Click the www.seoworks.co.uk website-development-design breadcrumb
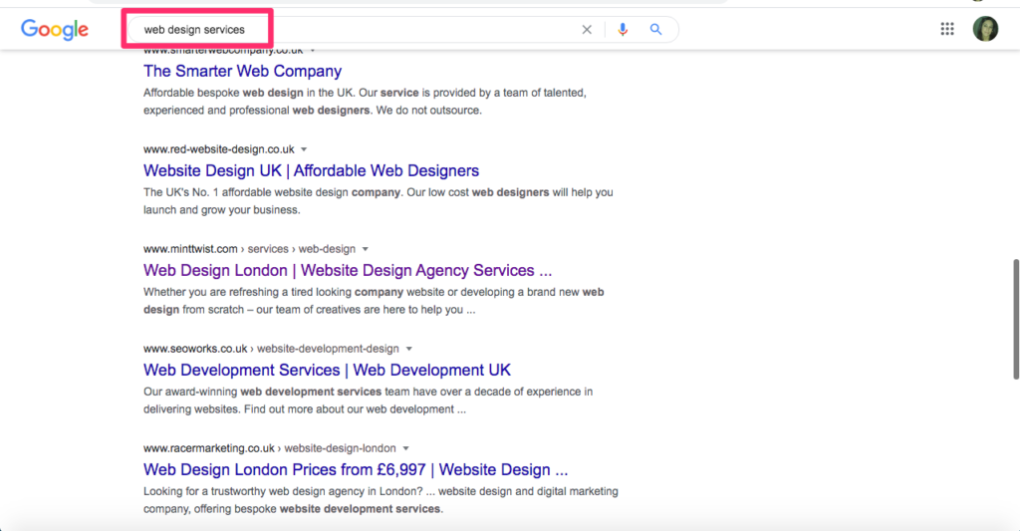Image resolution: width=1020 pixels, height=531 pixels. (x=271, y=348)
